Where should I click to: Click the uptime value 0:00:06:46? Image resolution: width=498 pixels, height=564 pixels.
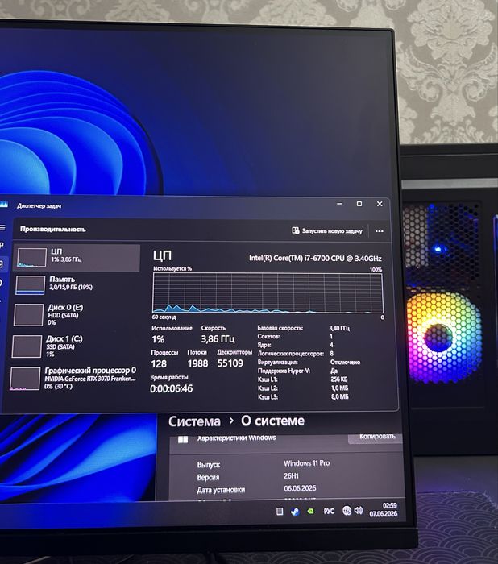(172, 389)
